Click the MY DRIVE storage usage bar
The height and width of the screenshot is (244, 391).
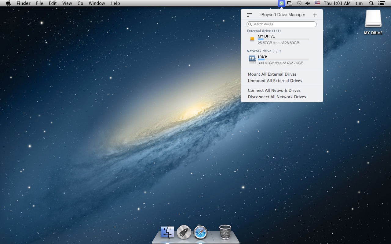point(283,39)
